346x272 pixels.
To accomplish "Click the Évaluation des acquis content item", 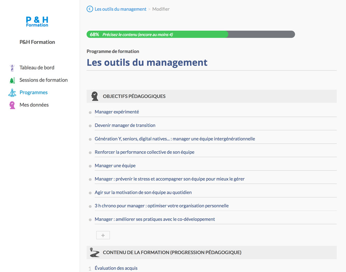I will click(x=116, y=268).
